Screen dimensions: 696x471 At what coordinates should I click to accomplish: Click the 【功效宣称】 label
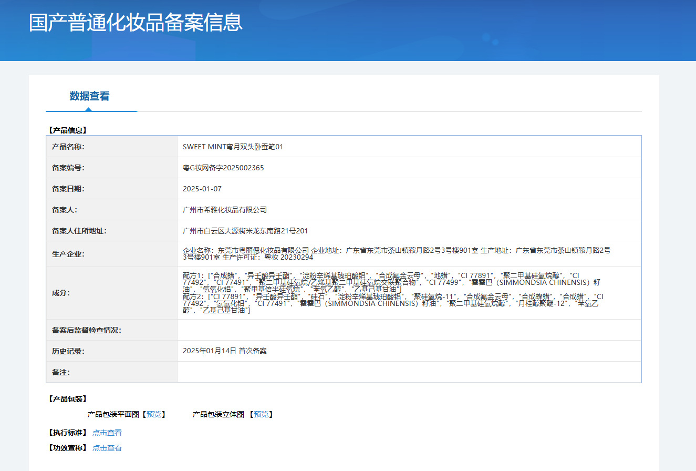pos(67,448)
